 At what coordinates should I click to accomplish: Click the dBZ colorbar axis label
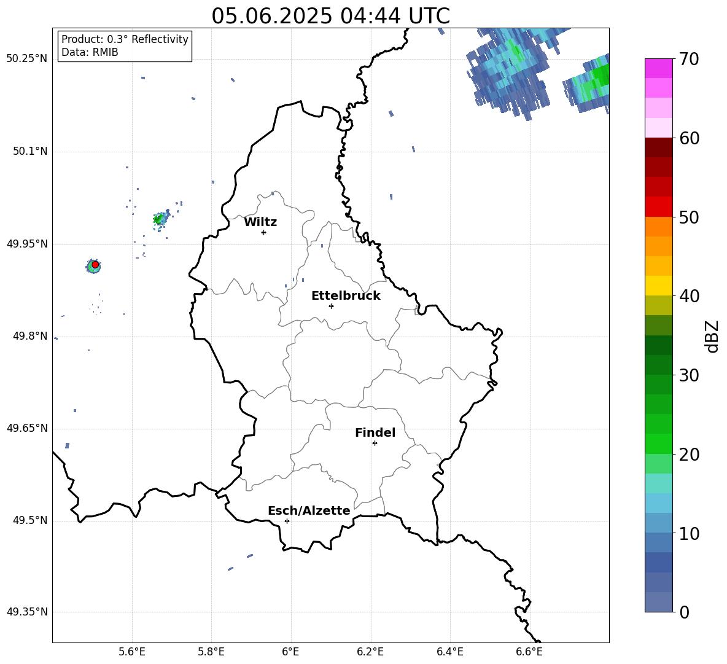713,336
